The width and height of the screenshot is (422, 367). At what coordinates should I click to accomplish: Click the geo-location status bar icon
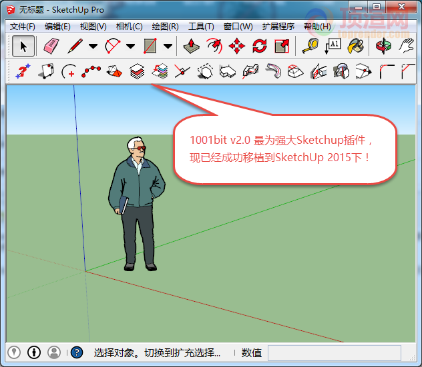coord(14,352)
